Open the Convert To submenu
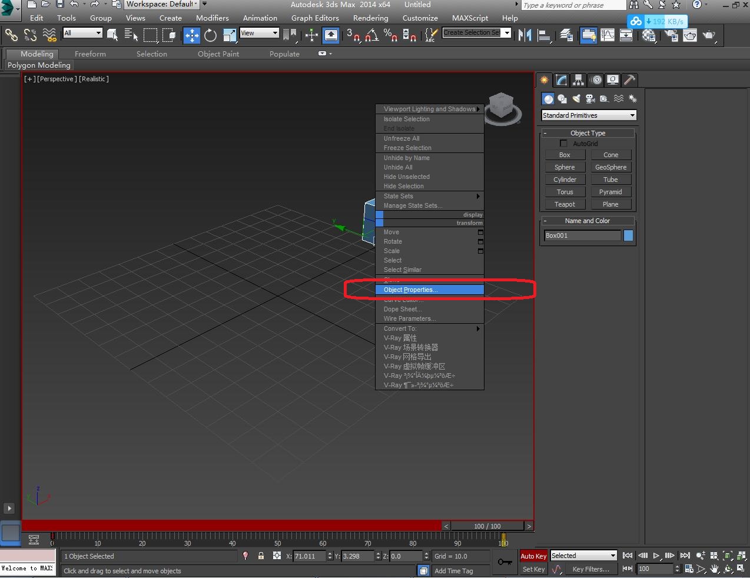This screenshot has width=750, height=578. tap(430, 328)
